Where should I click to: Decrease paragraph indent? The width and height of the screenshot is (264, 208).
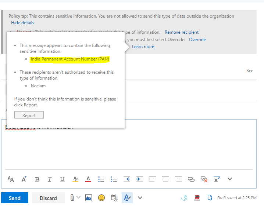pyautogui.click(x=127, y=179)
